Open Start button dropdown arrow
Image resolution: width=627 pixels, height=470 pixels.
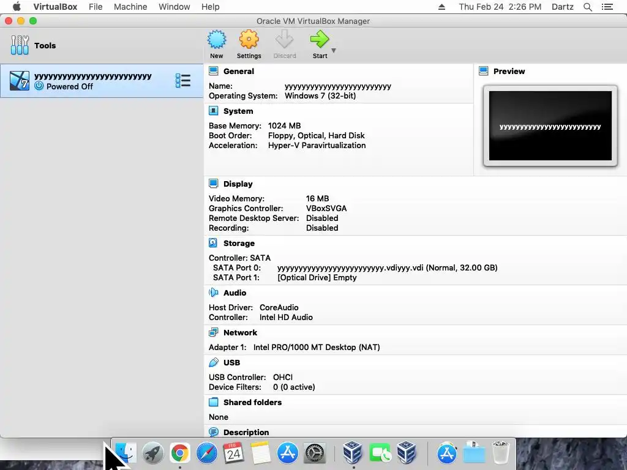tap(334, 51)
